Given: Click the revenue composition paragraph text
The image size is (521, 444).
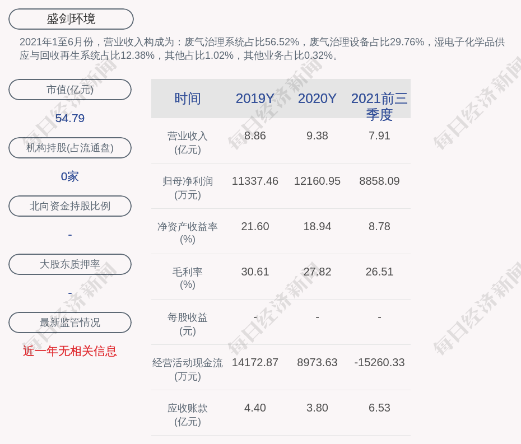Looking at the screenshot, I should pyautogui.click(x=262, y=49).
